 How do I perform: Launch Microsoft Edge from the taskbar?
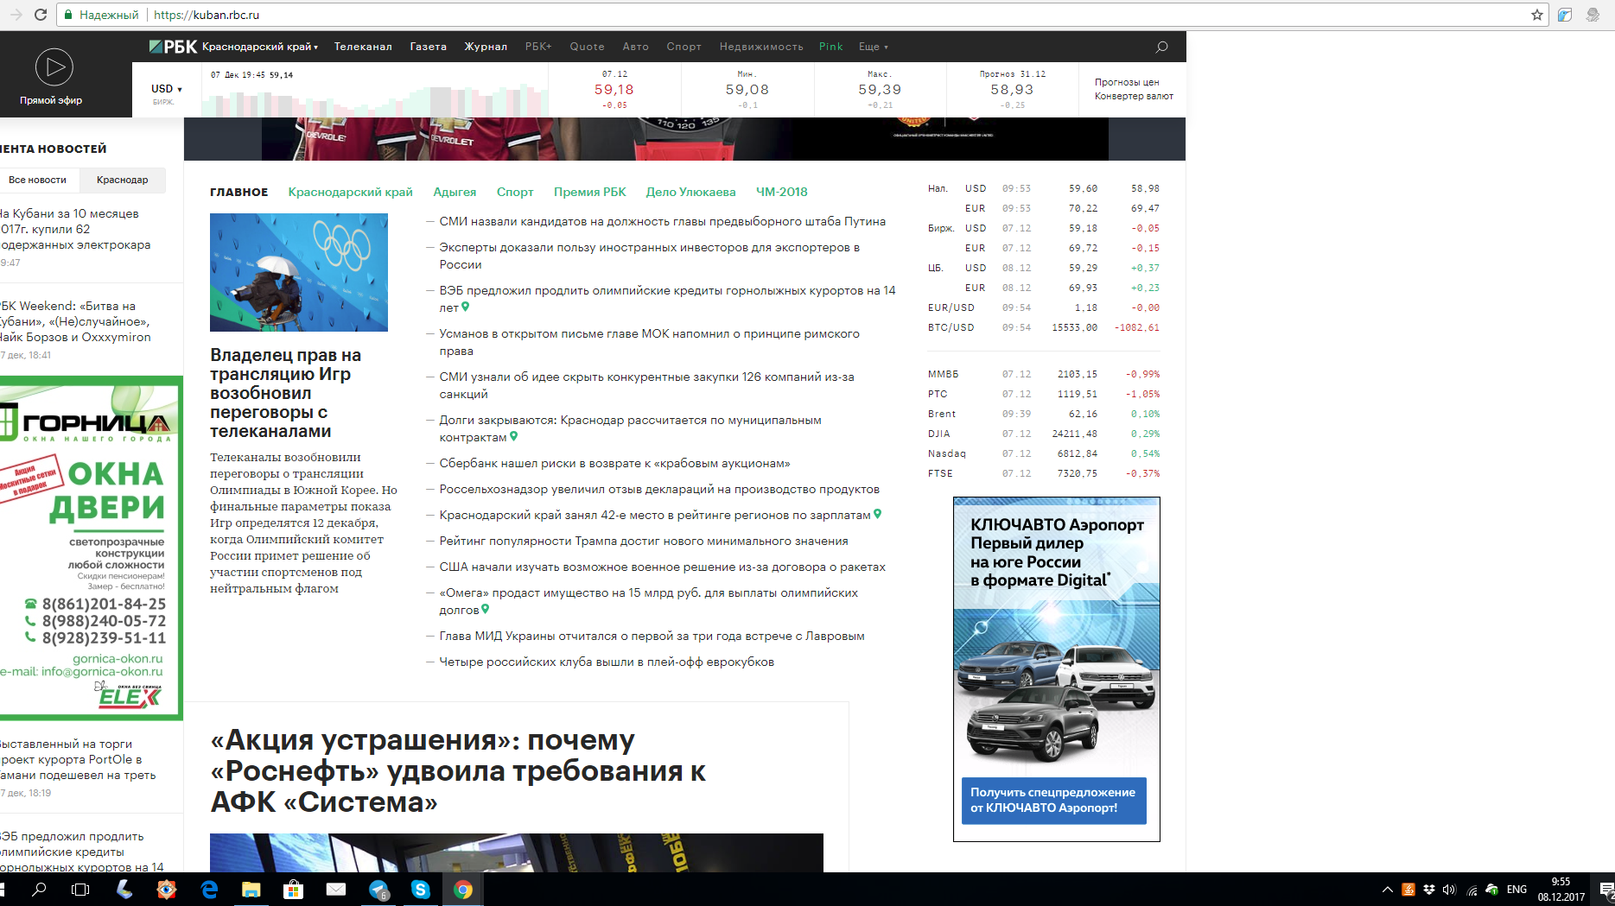(209, 890)
